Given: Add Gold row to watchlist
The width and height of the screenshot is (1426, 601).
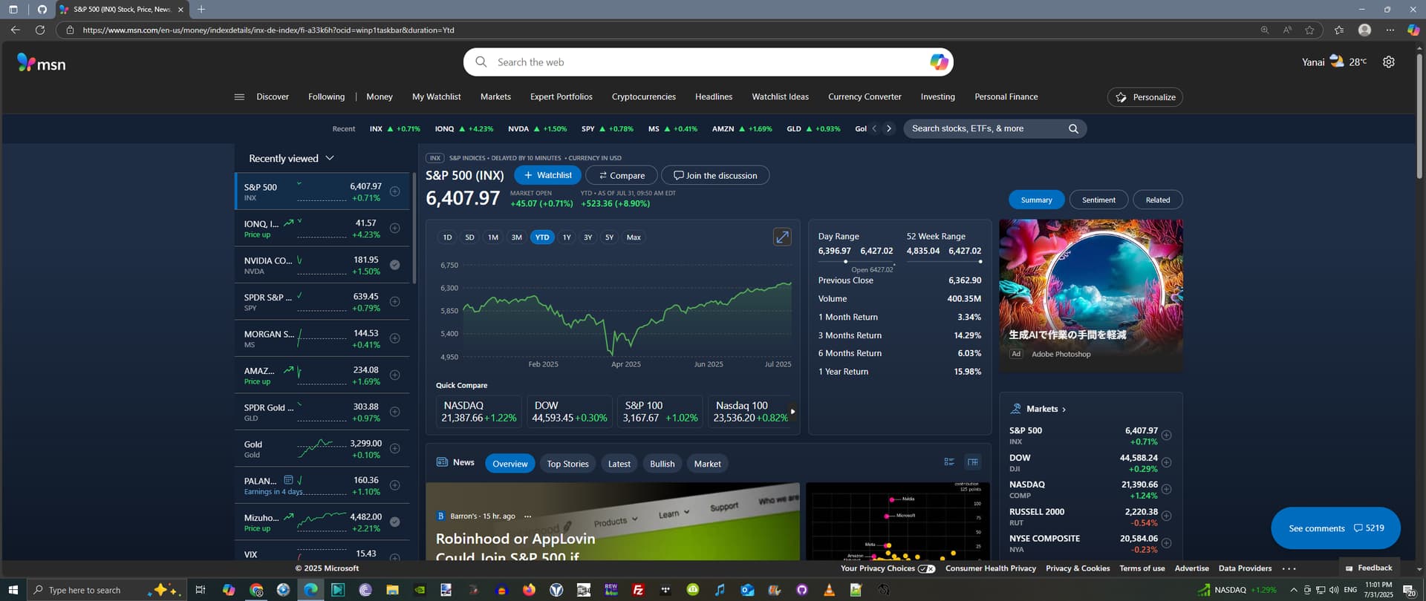Looking at the screenshot, I should (395, 448).
